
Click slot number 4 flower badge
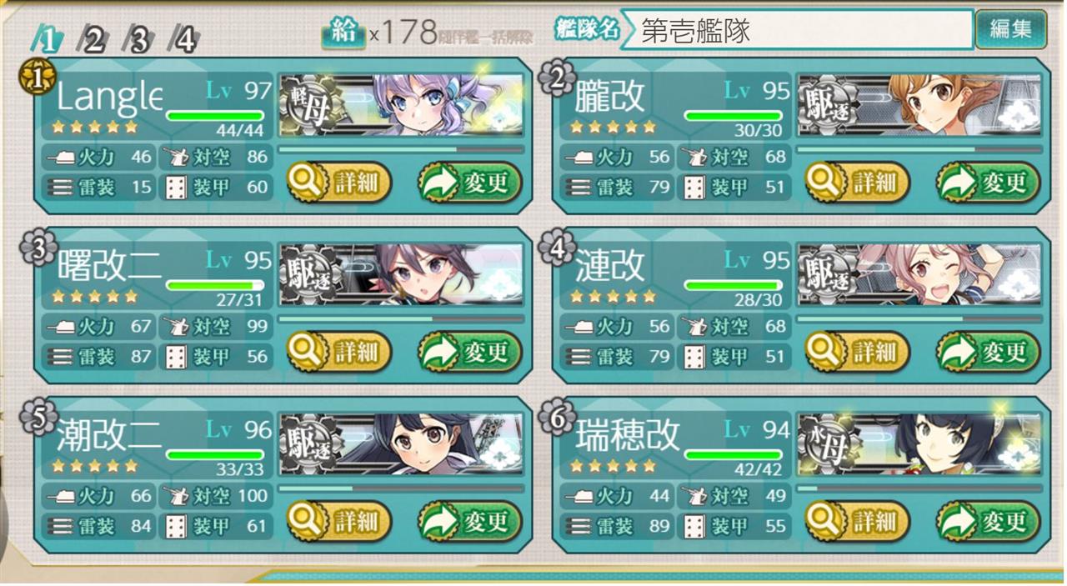click(554, 248)
